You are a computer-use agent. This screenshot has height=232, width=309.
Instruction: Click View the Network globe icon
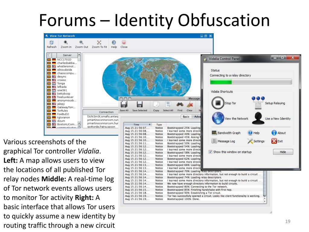click(x=218, y=118)
